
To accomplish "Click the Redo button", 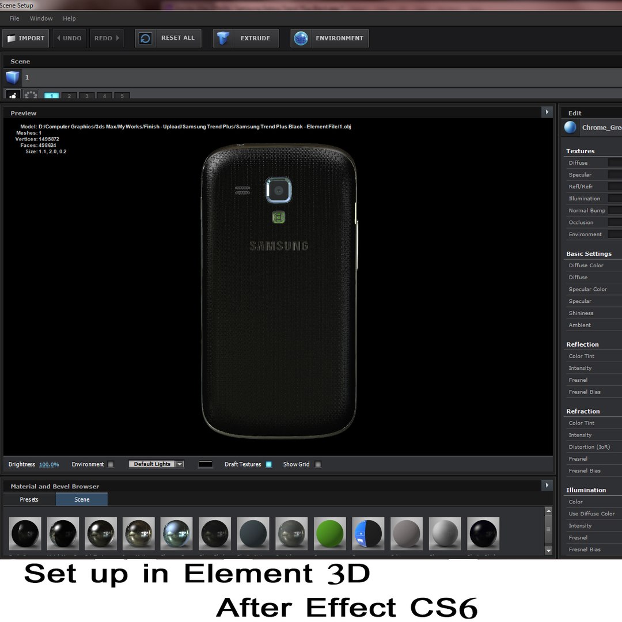I will tap(107, 38).
